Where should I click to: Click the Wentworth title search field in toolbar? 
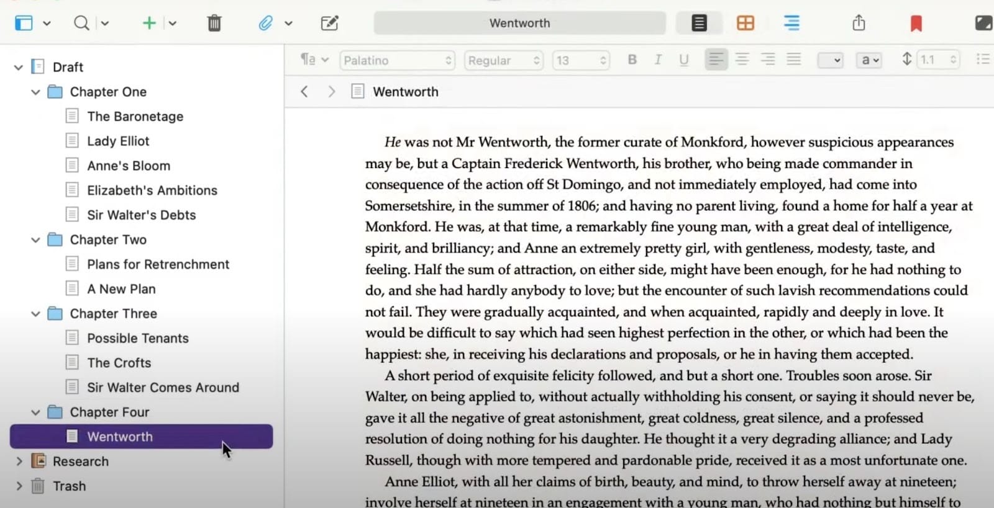coord(519,23)
